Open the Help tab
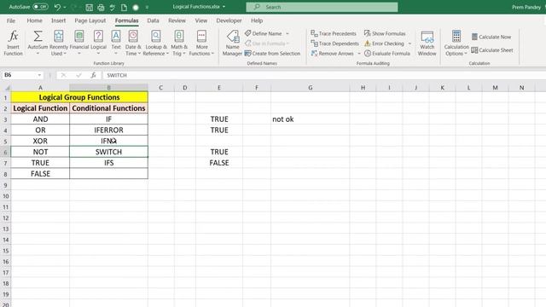The image size is (546, 307). pos(257,20)
